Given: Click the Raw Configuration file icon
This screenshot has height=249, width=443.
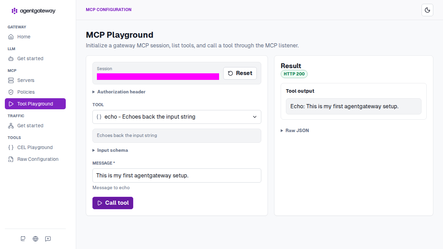Looking at the screenshot, I should click(11, 159).
